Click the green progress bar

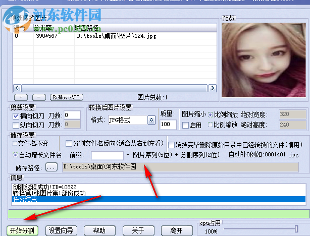pos(159,214)
